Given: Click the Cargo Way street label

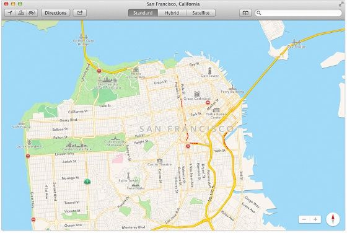Looking at the screenshot, I should (252, 202).
